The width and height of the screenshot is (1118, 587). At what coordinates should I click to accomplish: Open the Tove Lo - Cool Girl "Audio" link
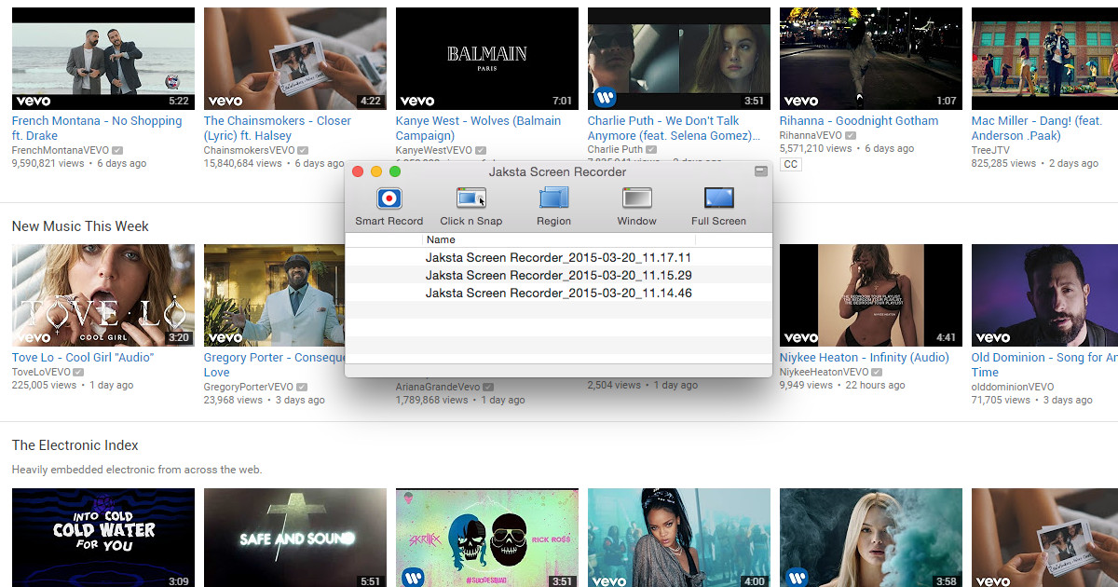(x=83, y=358)
